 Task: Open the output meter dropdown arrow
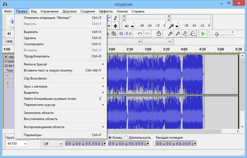(132, 26)
